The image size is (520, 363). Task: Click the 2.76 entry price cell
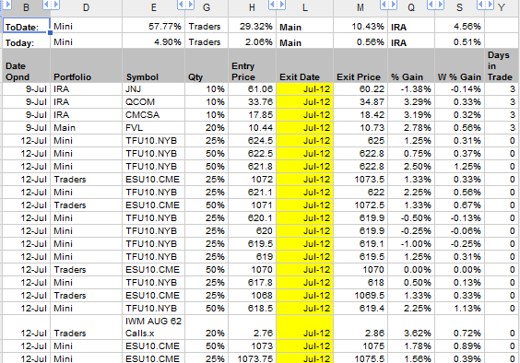252,327
